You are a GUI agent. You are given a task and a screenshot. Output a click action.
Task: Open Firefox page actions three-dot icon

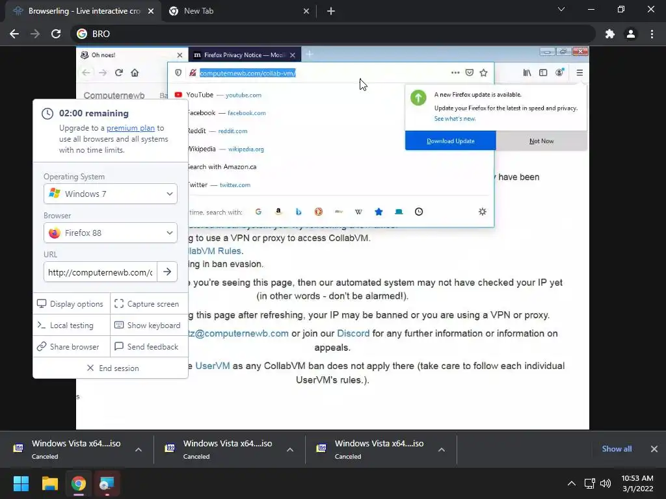[x=455, y=73]
